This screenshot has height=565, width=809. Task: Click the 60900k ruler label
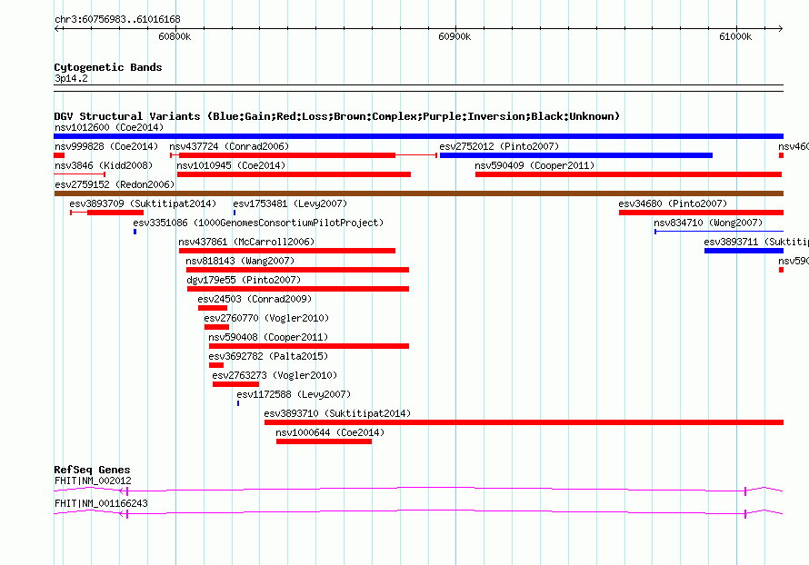[x=454, y=36]
